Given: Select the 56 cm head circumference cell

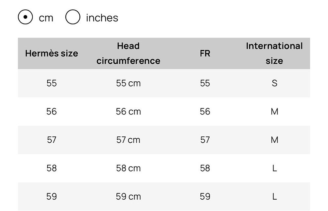Looking at the screenshot, I should pyautogui.click(x=128, y=112).
